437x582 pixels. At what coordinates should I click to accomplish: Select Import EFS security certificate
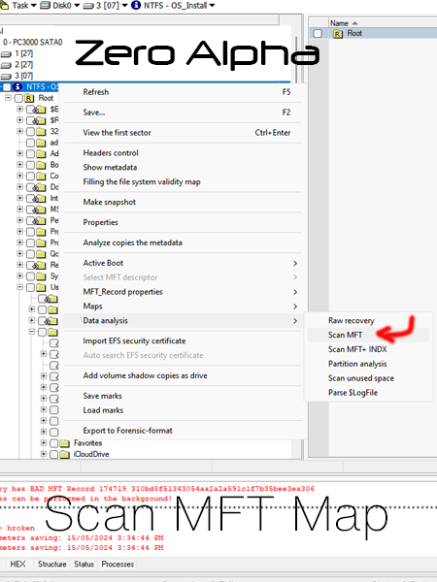coord(183,341)
